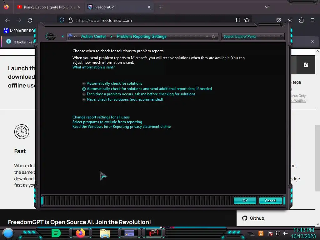
Task: Reload the FreedomGPT page
Action: (x=30, y=20)
